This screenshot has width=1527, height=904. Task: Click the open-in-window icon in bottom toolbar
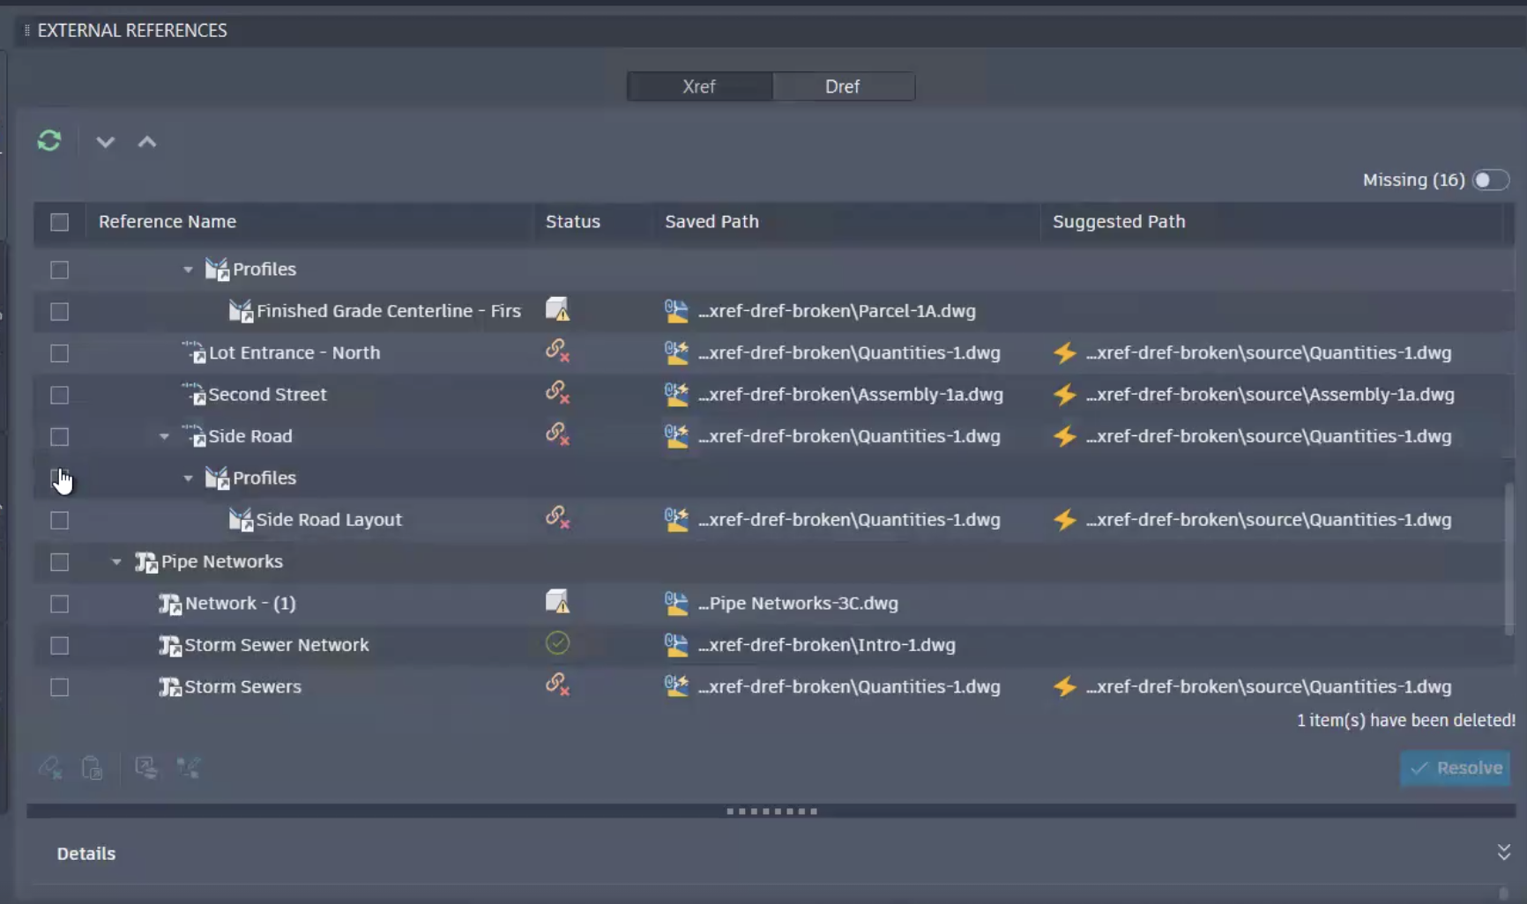[146, 767]
